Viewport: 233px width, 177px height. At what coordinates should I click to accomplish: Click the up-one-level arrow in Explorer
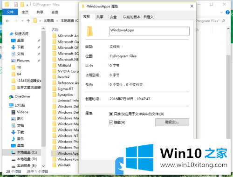pos(28,21)
